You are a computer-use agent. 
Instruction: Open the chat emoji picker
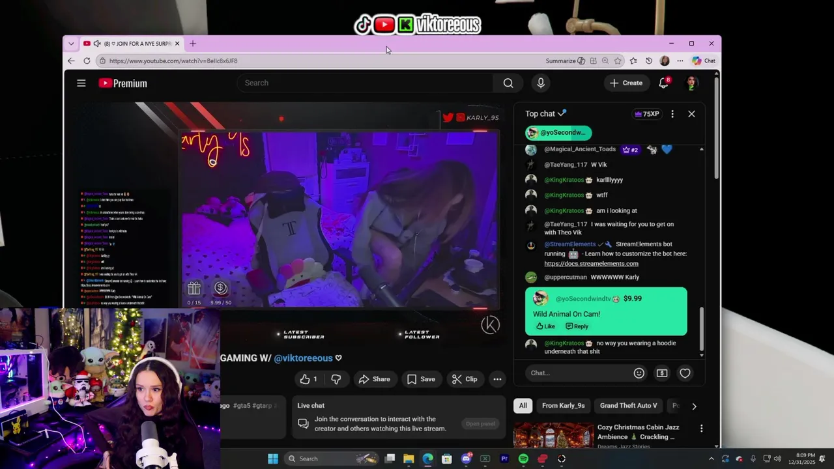click(639, 373)
